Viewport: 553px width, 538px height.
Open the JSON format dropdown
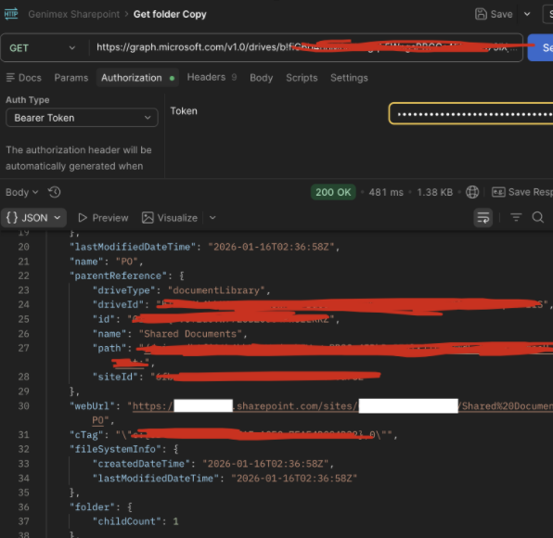(33, 218)
